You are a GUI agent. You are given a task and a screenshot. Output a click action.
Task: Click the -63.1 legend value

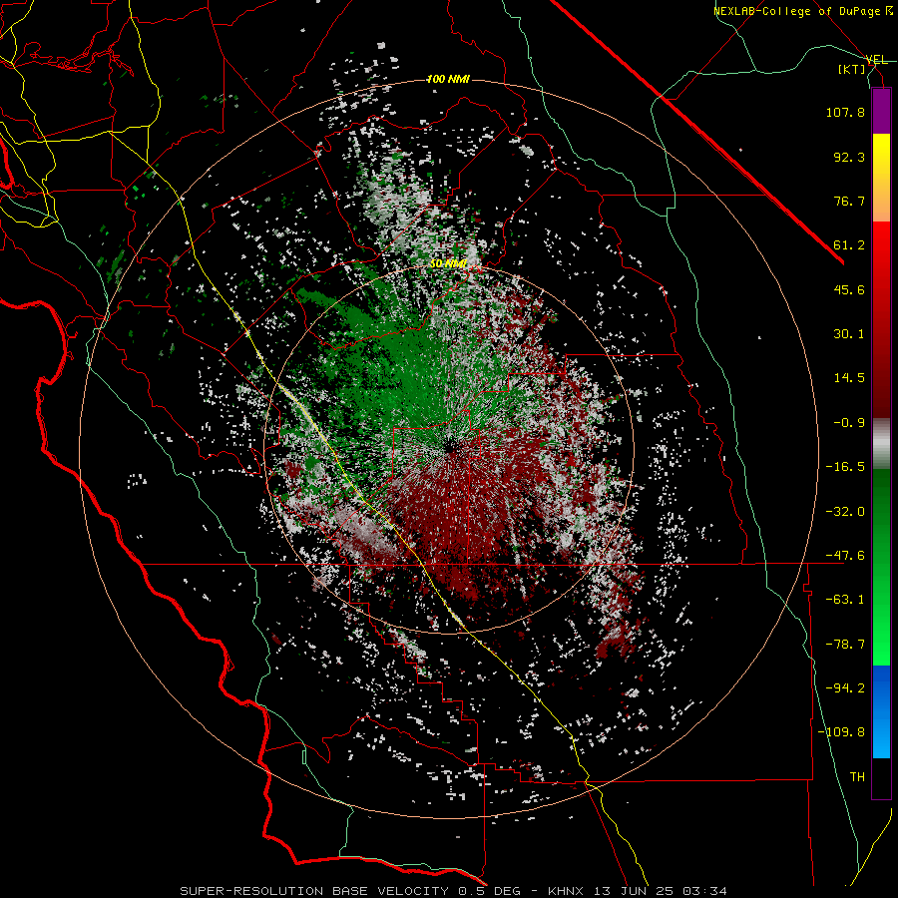pos(845,600)
